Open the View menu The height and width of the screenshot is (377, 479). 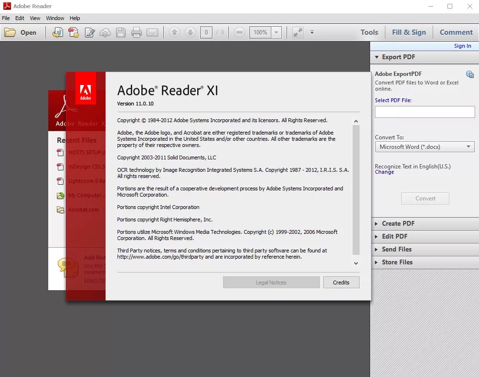tap(35, 18)
